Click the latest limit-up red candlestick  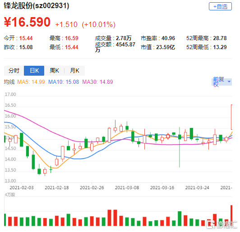click(x=231, y=117)
